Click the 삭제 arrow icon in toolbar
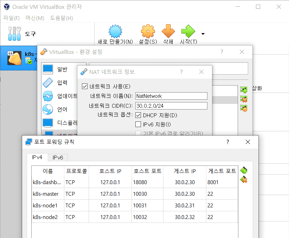 click(168, 31)
